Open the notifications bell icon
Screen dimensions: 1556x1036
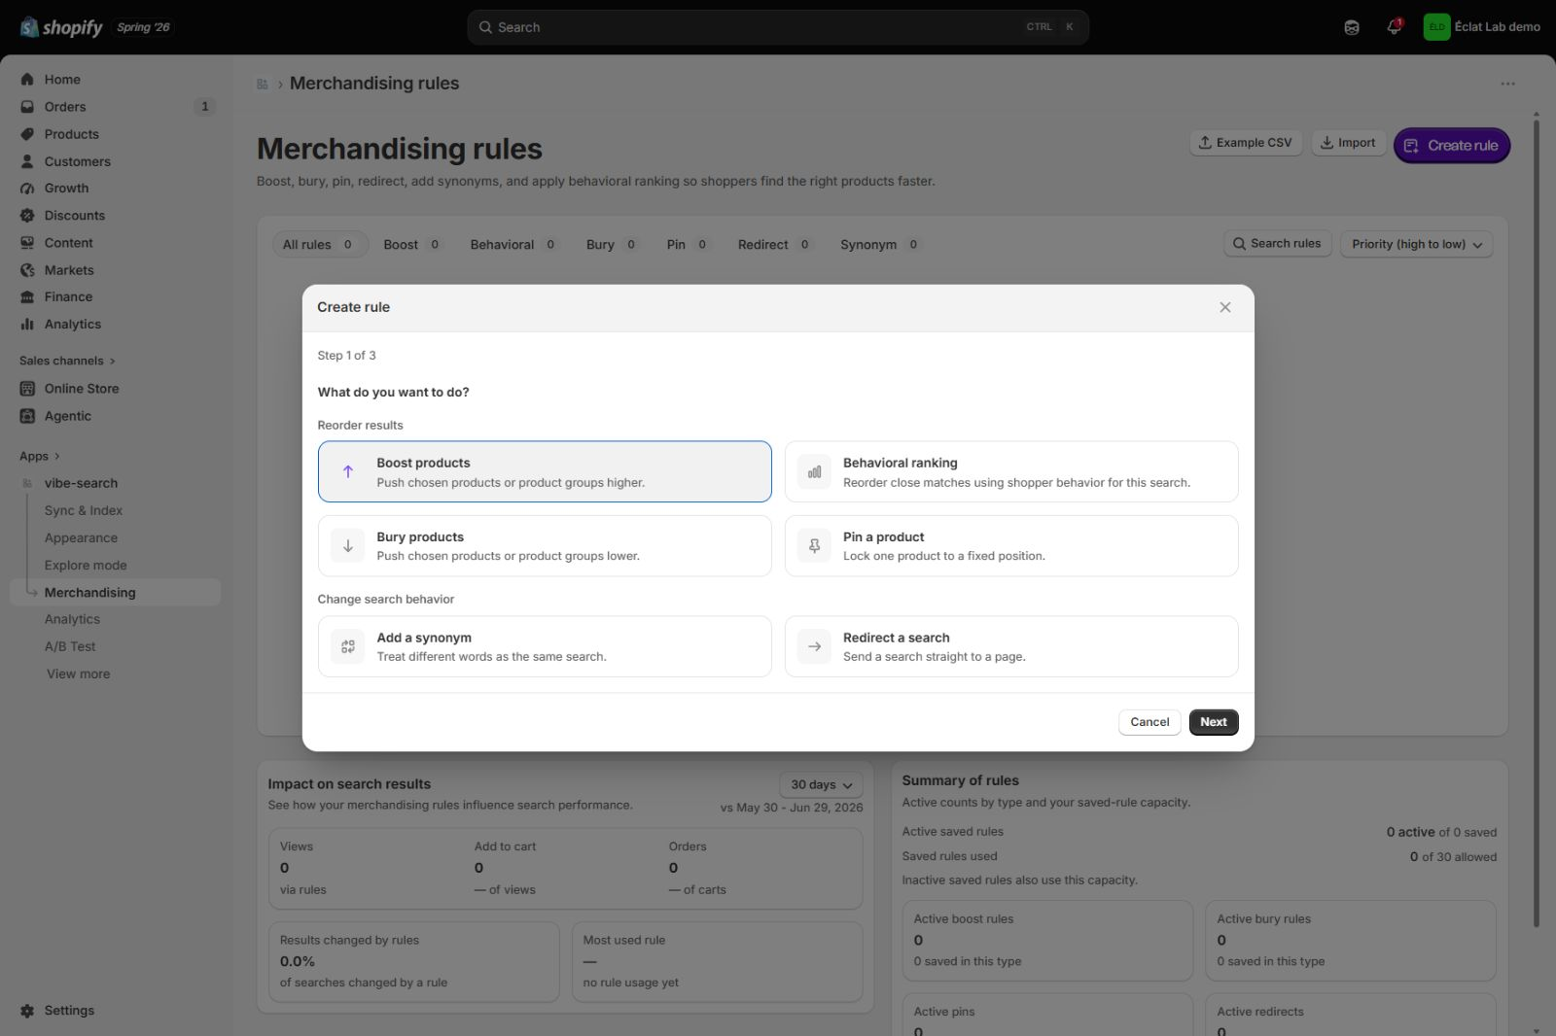click(x=1394, y=27)
